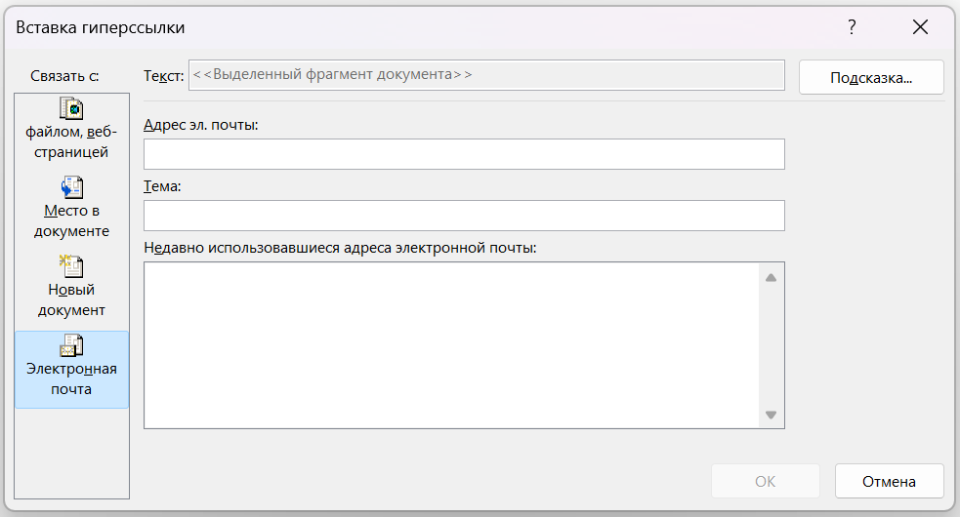Open help with the question mark

(x=852, y=27)
